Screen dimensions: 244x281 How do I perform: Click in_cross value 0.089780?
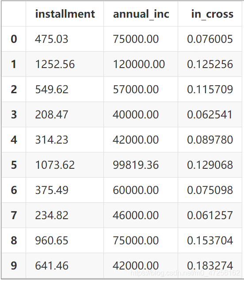click(210, 140)
